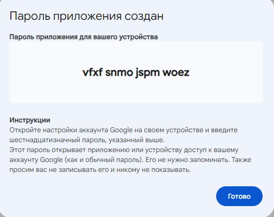Click the phrase 'указанный выше'
Viewport: 274px width, 217px height.
pyautogui.click(x=137, y=140)
